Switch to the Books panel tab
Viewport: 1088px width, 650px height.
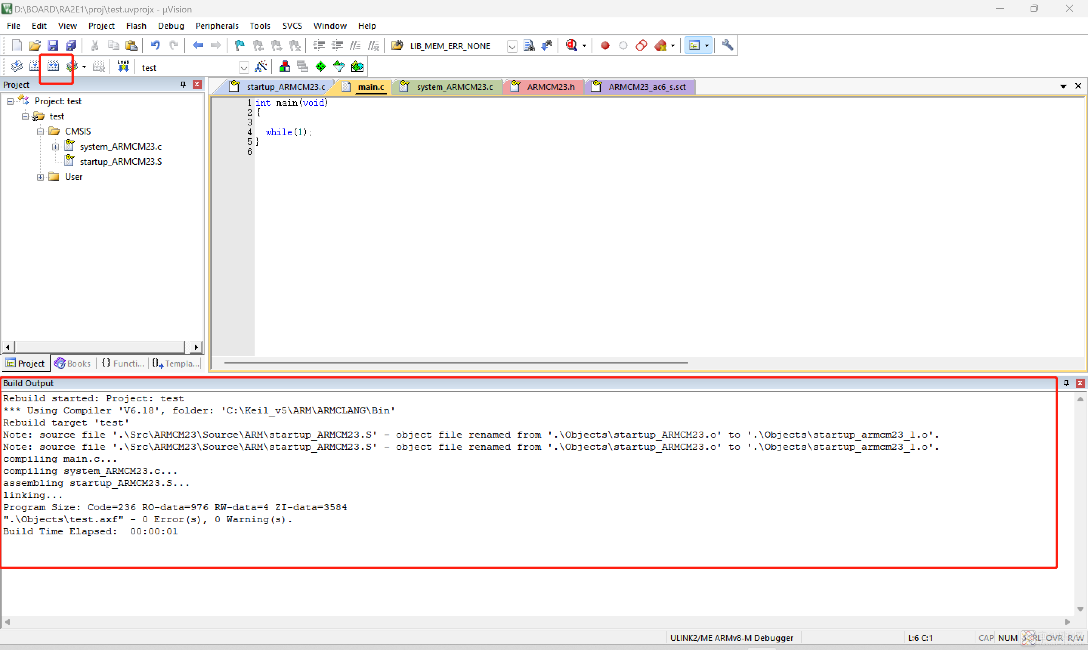[x=72, y=364]
